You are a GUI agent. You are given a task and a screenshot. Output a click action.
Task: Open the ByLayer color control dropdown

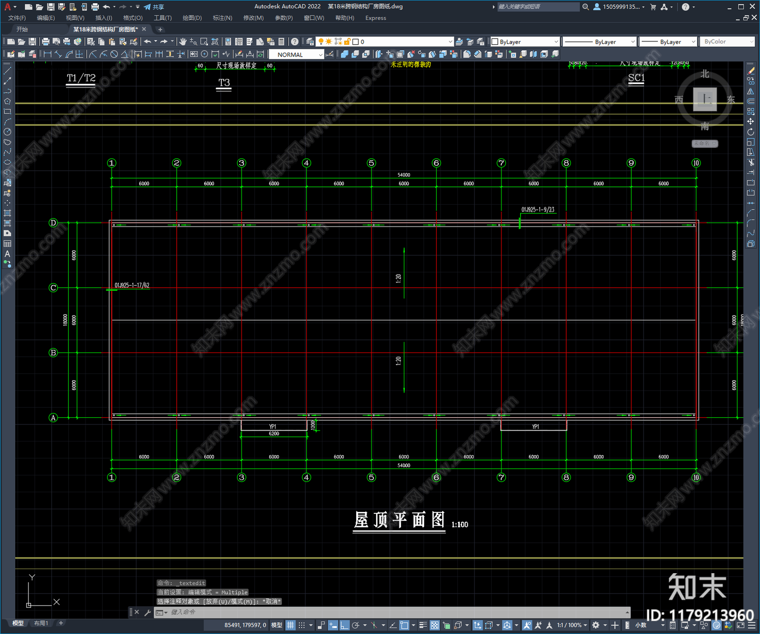tap(556, 42)
